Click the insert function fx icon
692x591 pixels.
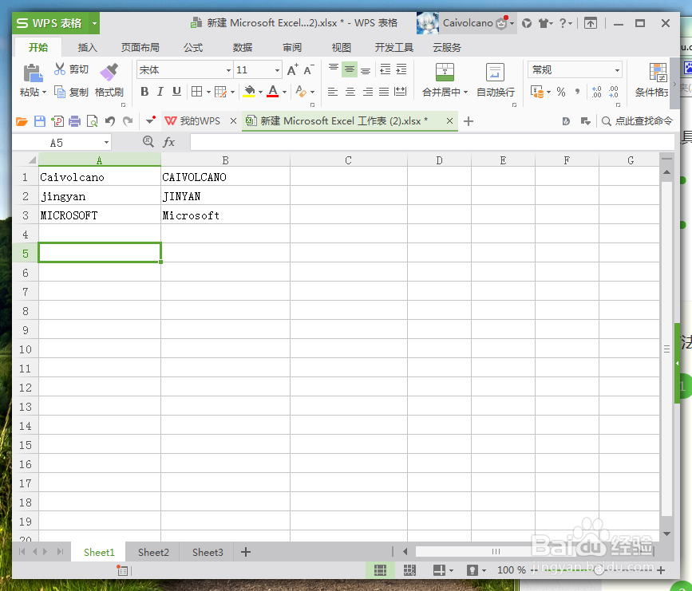click(x=168, y=142)
